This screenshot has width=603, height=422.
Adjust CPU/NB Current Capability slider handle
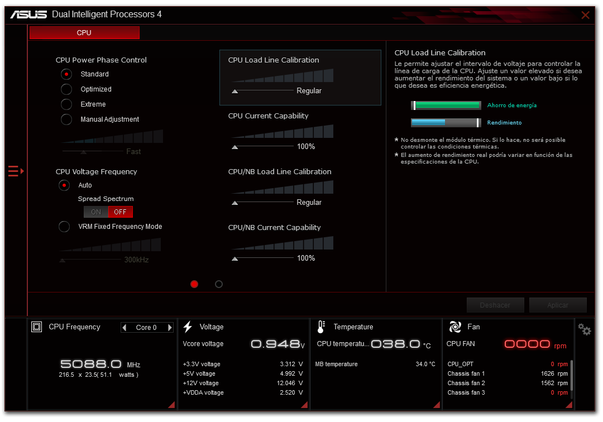pos(234,258)
